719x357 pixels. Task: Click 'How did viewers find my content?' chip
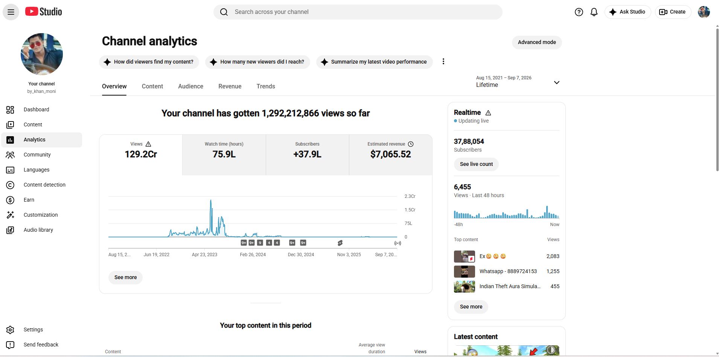pos(149,62)
